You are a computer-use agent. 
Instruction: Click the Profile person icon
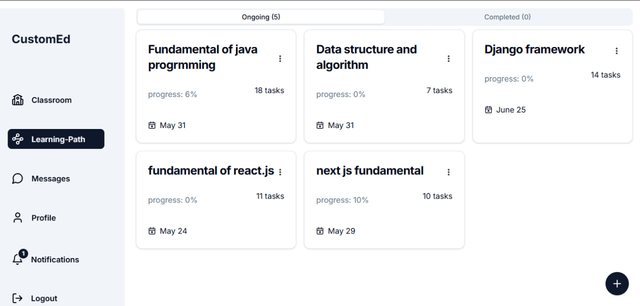[x=17, y=217]
